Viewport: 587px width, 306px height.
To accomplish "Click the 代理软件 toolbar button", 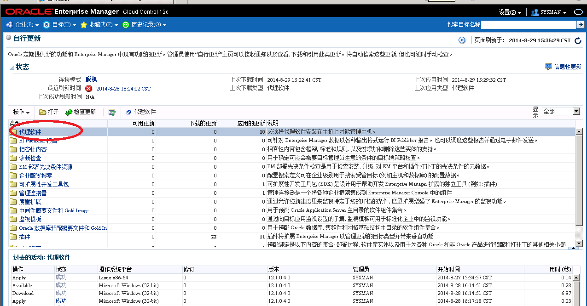I will pyautogui.click(x=141, y=112).
